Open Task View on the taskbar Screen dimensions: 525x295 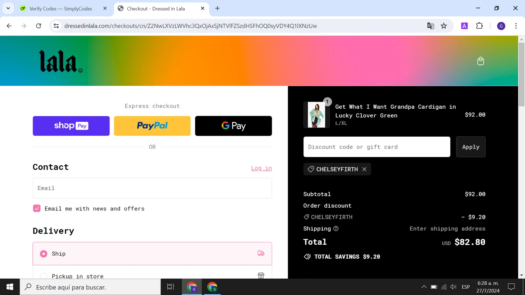170,287
